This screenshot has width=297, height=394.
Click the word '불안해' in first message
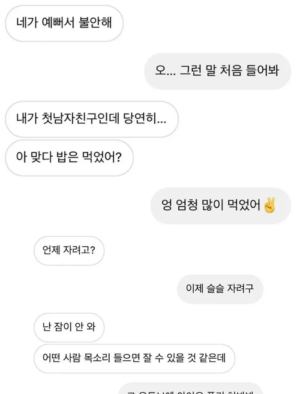(95, 23)
